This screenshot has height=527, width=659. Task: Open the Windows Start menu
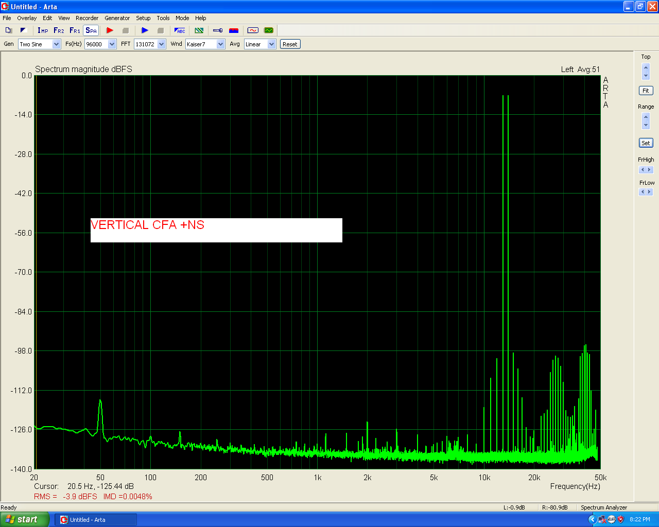coord(25,520)
